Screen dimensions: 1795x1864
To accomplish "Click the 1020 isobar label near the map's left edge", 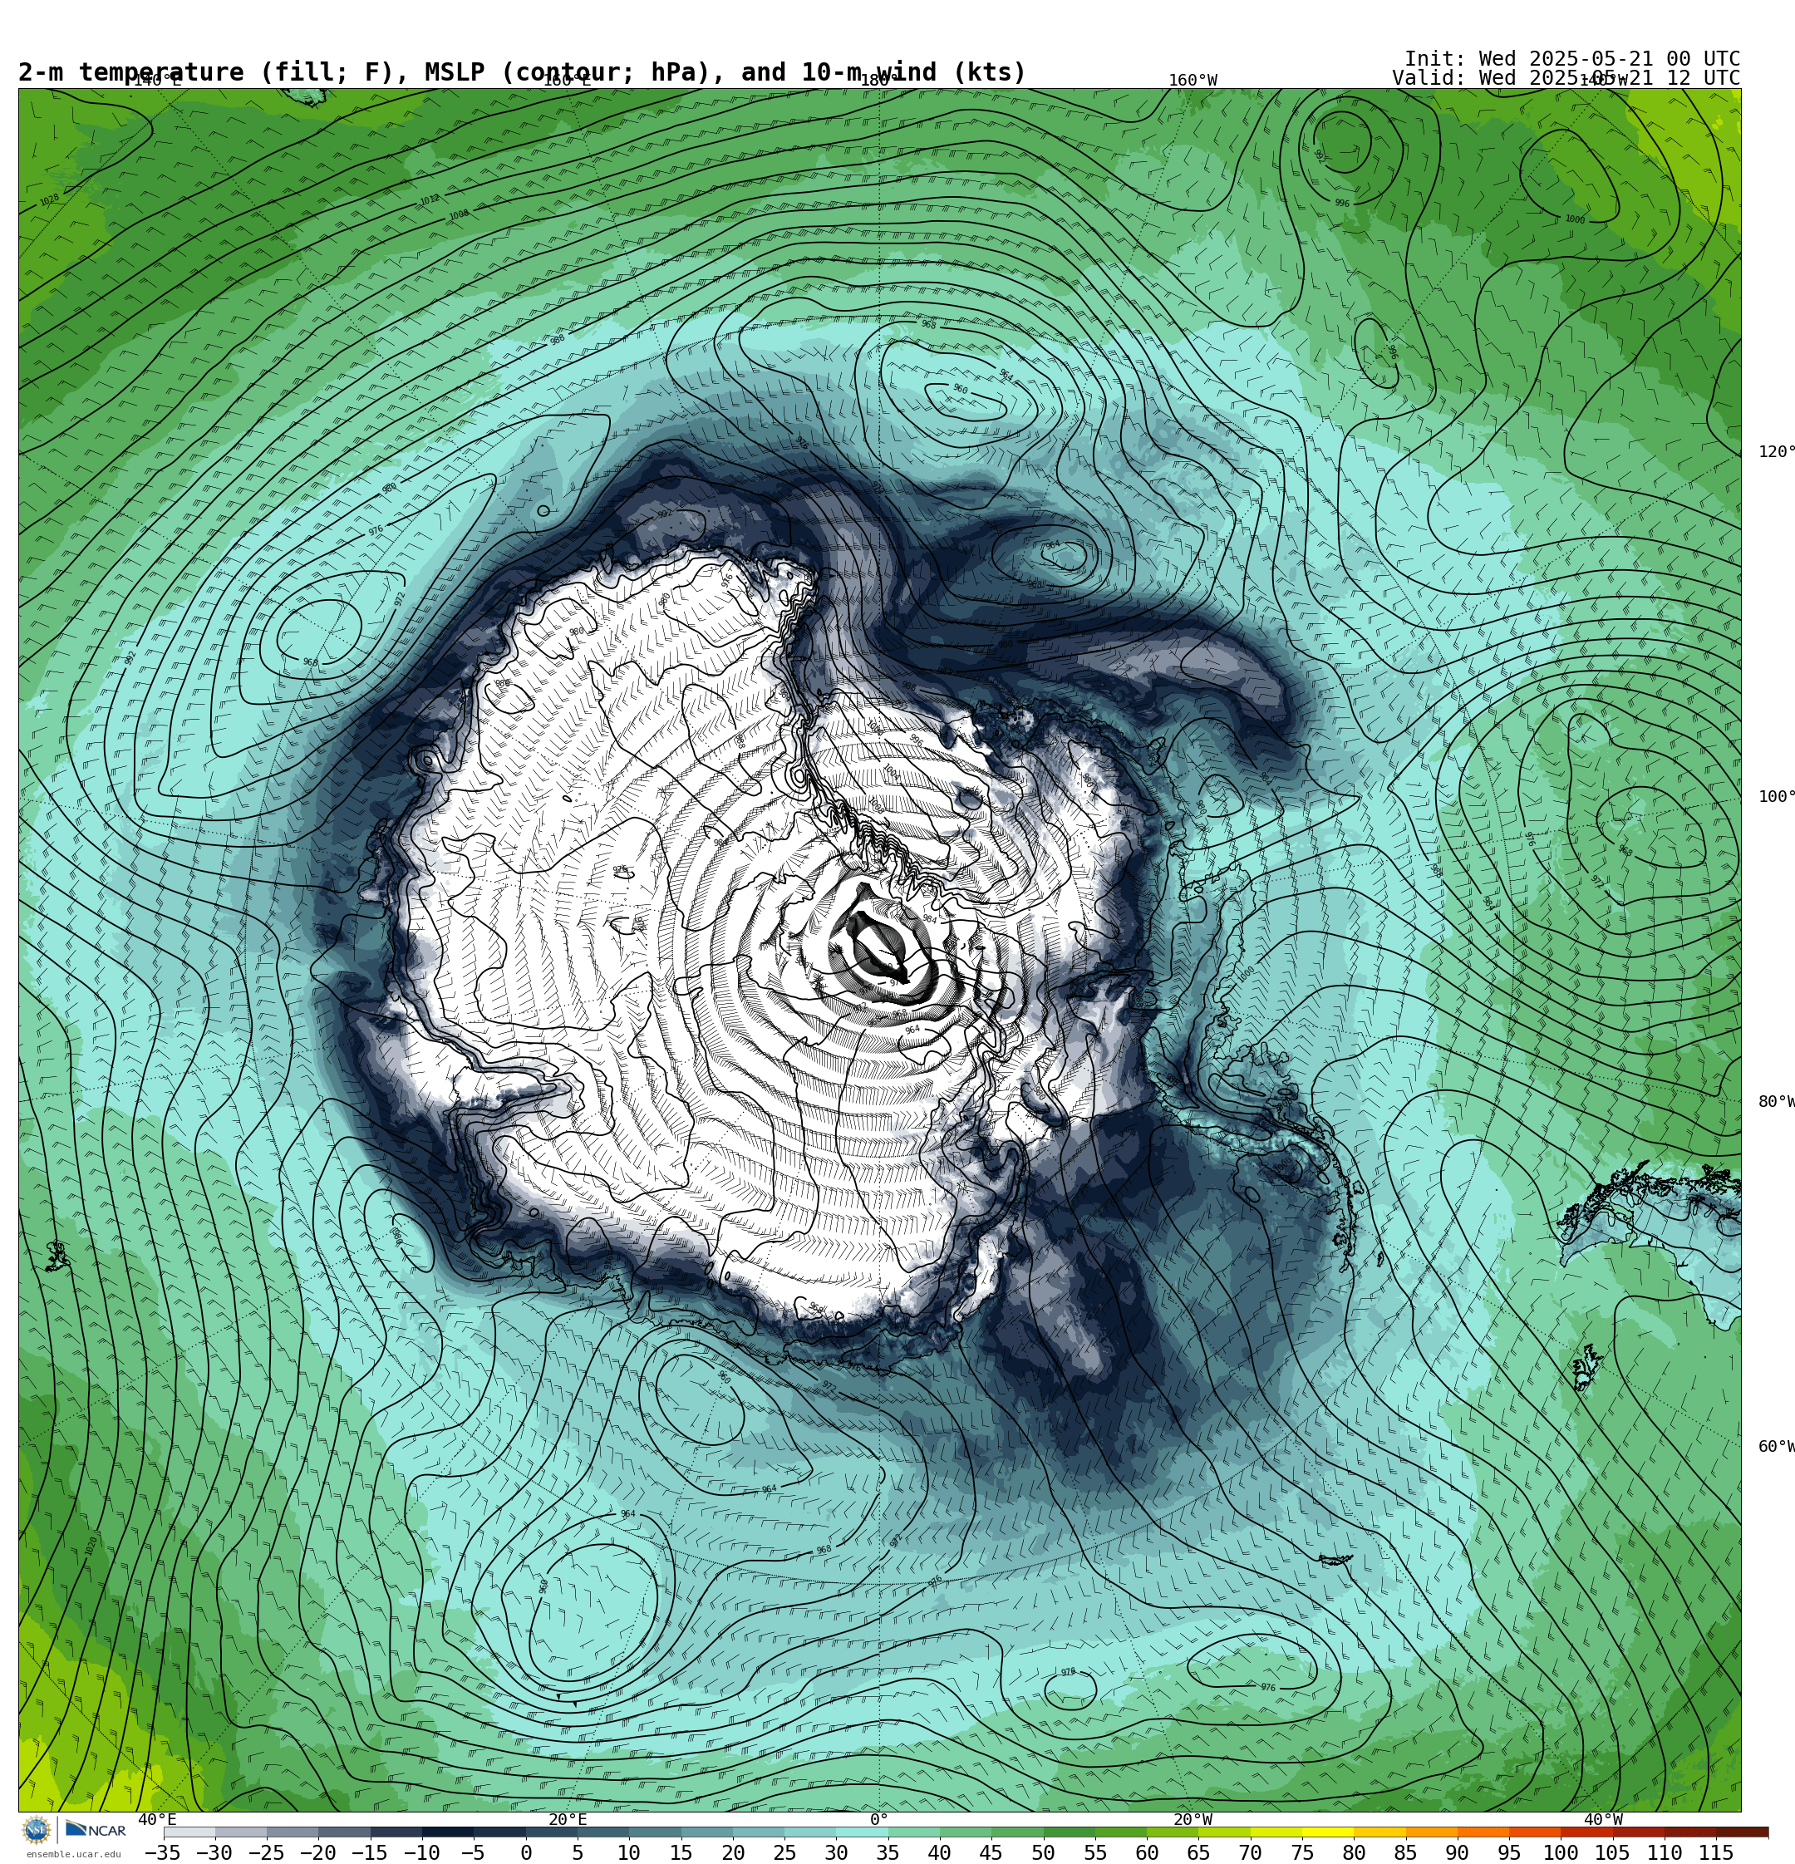I will (91, 1547).
